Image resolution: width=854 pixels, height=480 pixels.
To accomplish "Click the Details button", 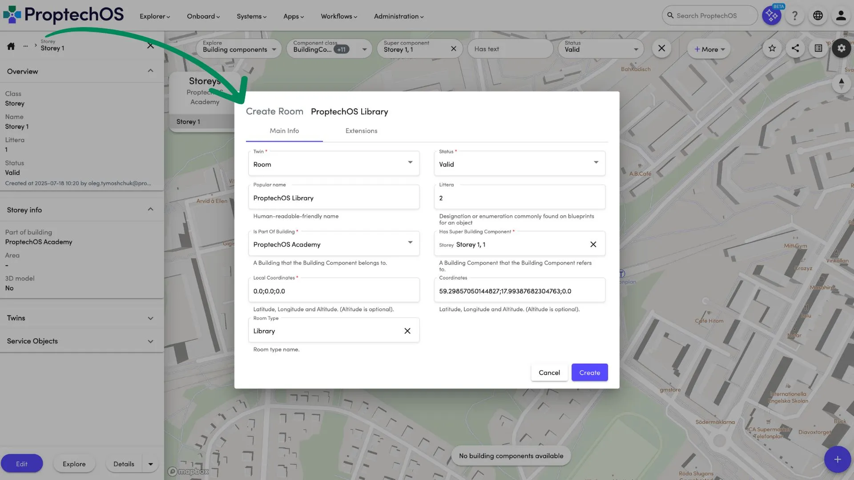I will click(124, 464).
